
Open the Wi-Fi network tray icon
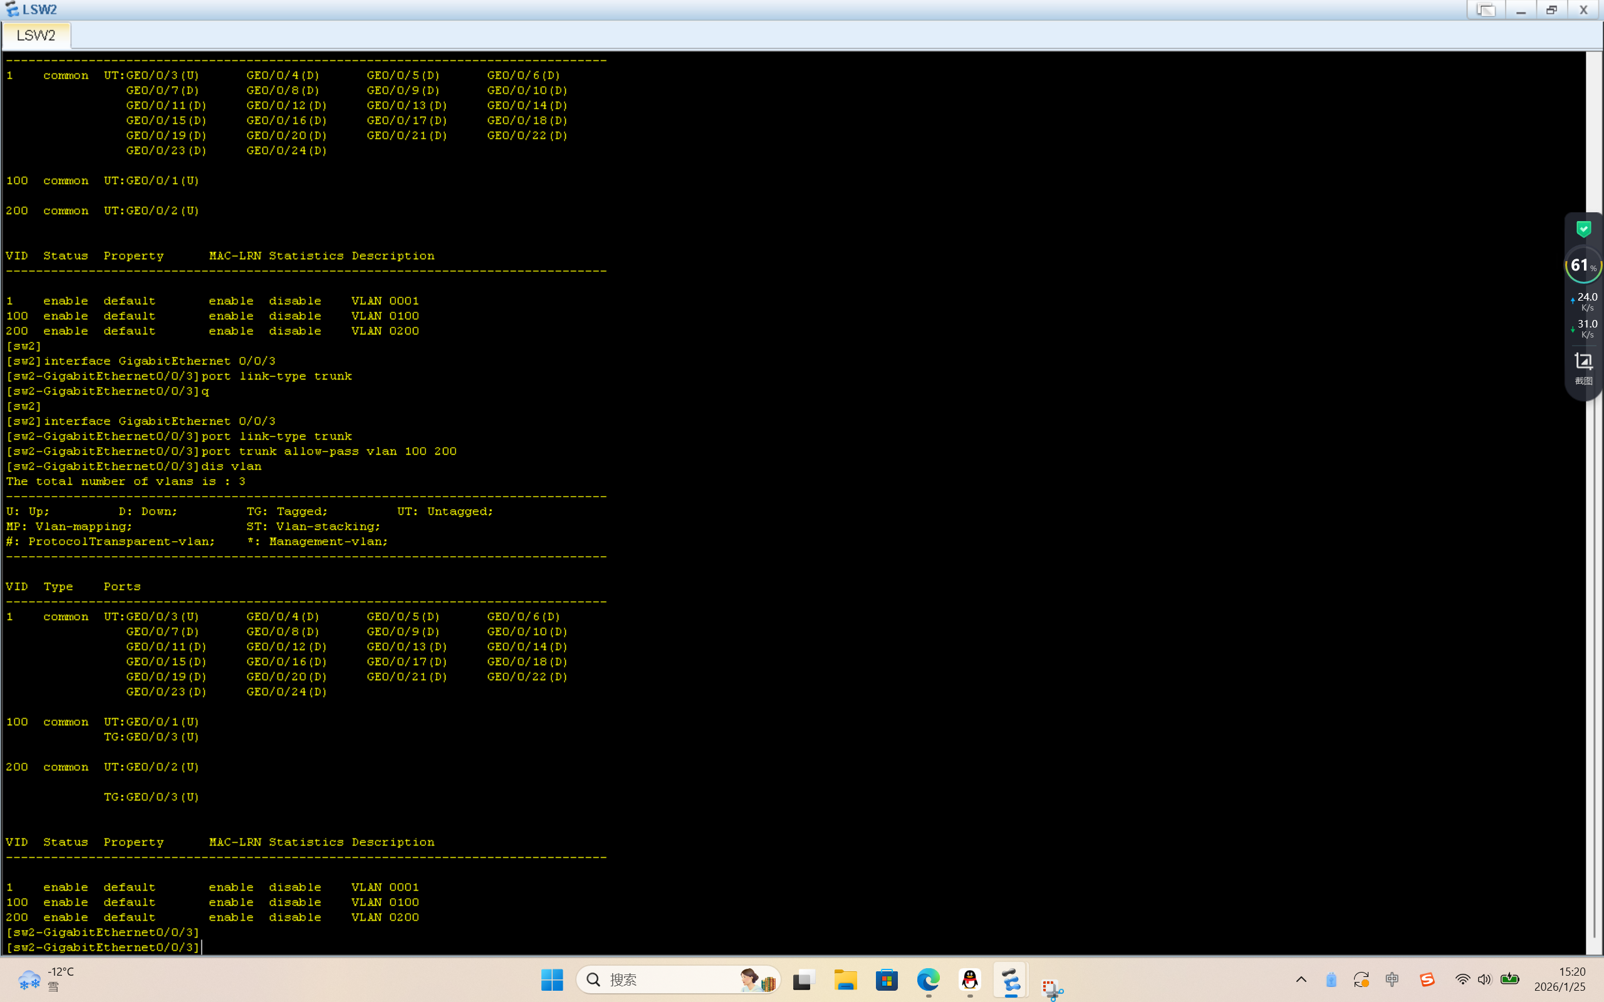click(x=1462, y=979)
